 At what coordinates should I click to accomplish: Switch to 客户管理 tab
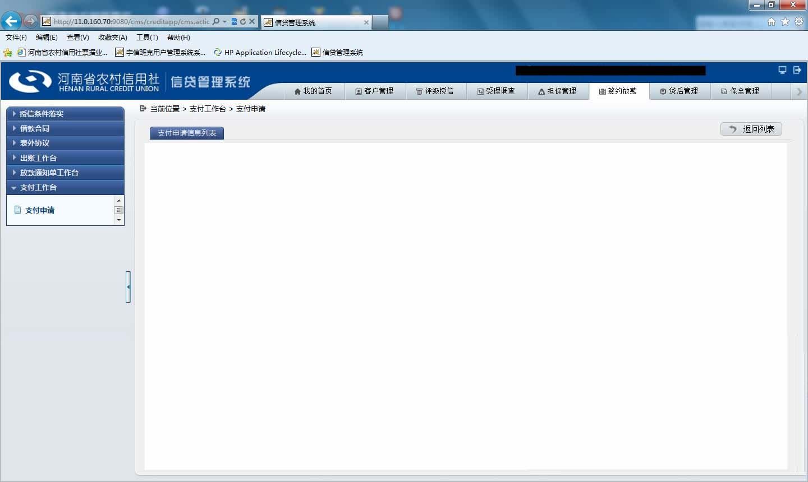coord(375,91)
